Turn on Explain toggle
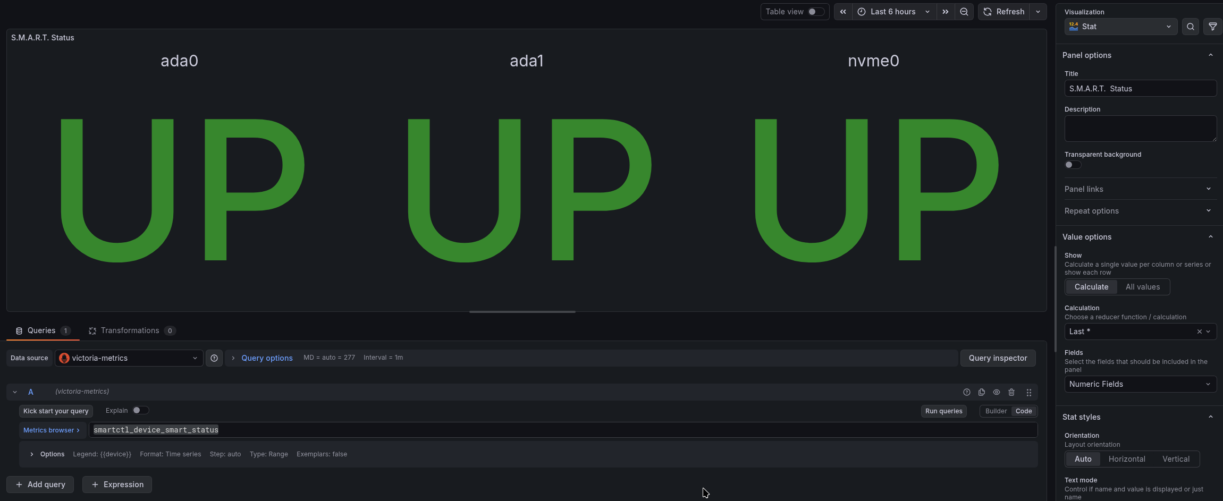The width and height of the screenshot is (1223, 501). [x=140, y=410]
